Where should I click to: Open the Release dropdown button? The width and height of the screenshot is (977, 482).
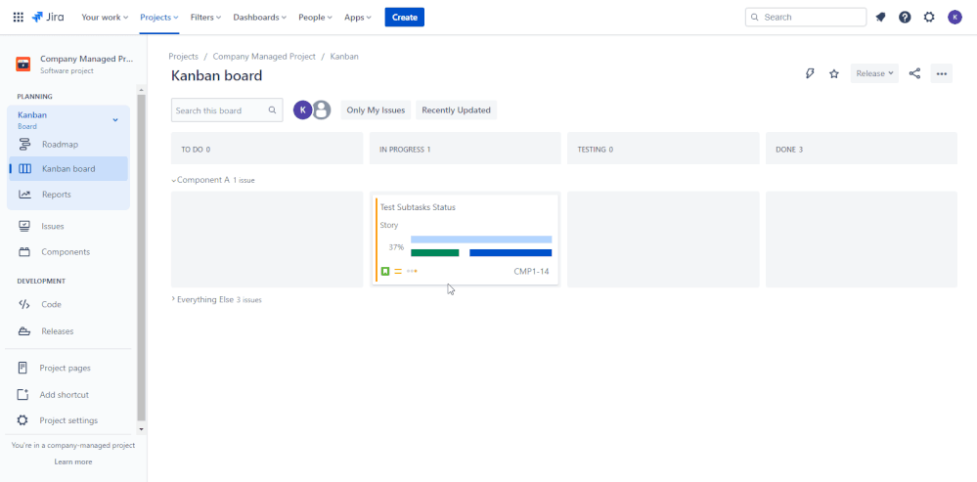(874, 73)
